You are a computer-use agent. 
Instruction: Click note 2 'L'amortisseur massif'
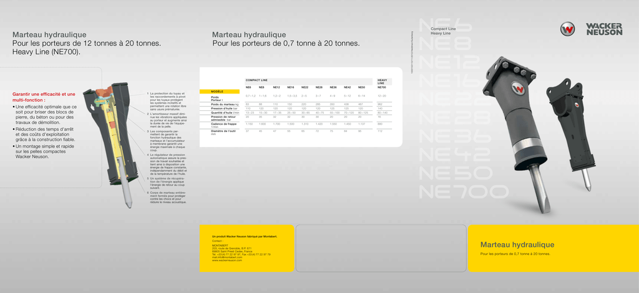[x=167, y=120]
